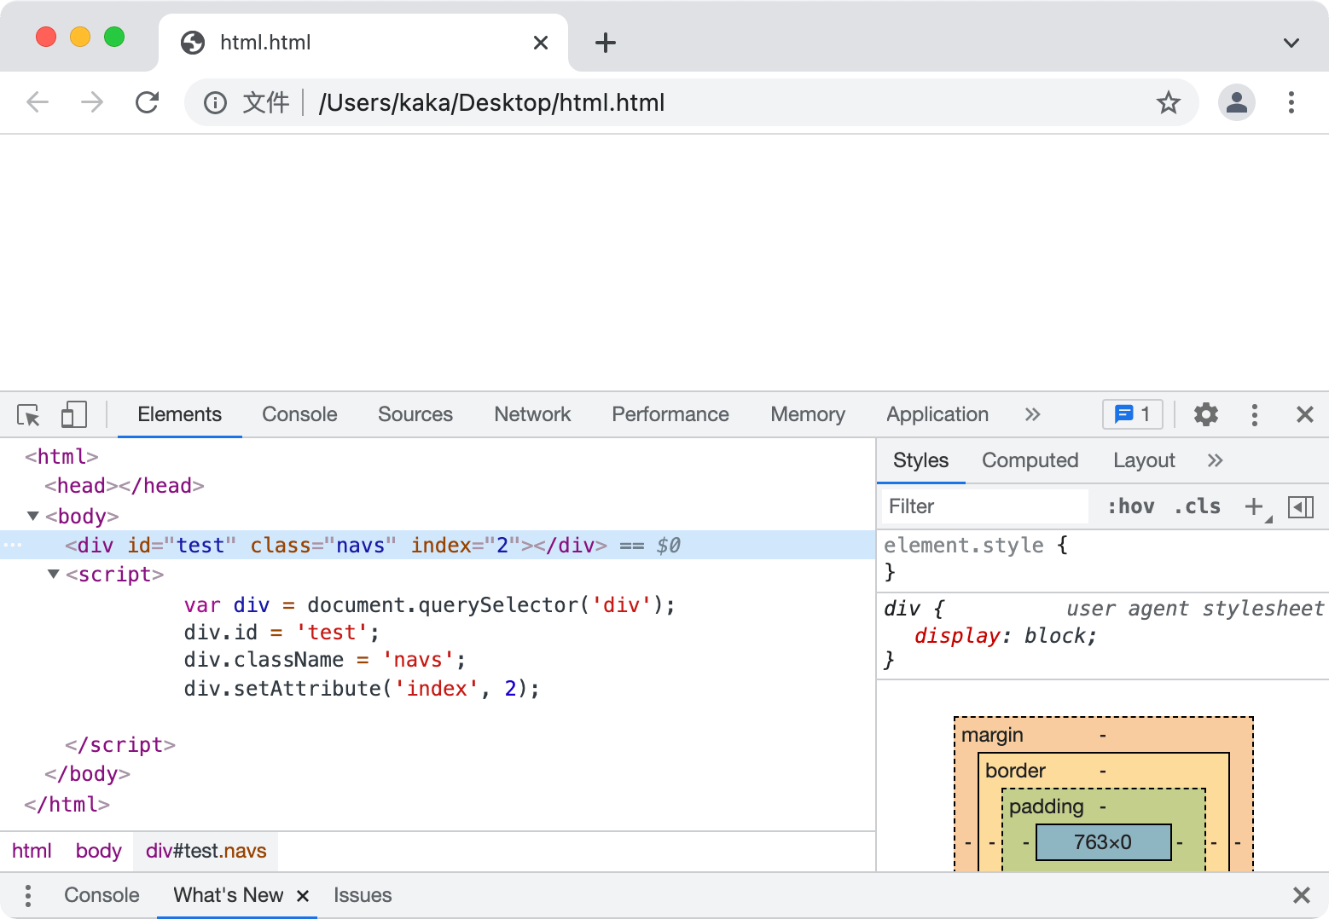Switch to the Network tab

coord(532,414)
